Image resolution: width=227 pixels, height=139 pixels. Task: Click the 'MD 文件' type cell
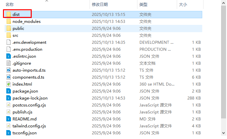(147, 119)
